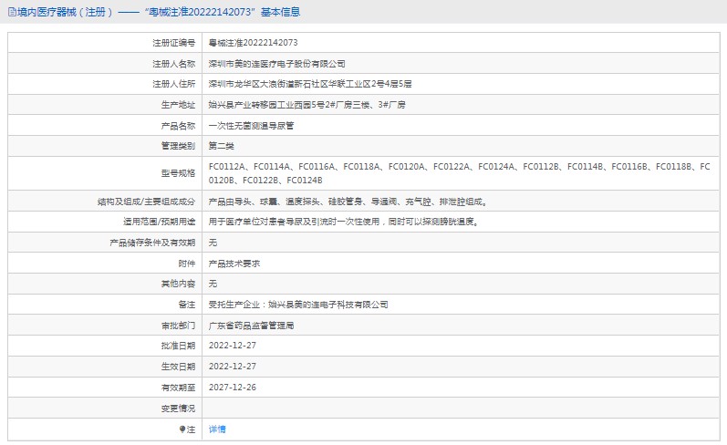727x445 pixels.
Task: Click the label 生效日期
Action: (x=178, y=367)
